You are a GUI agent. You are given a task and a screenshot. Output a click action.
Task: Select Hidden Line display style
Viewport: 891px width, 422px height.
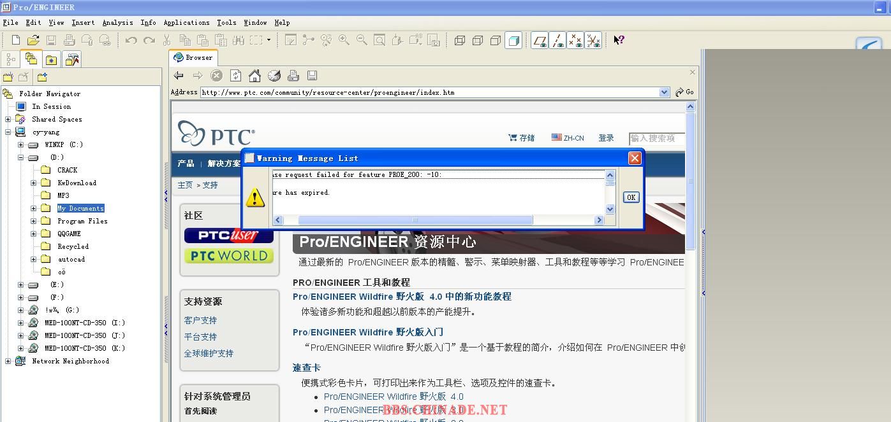coord(478,41)
